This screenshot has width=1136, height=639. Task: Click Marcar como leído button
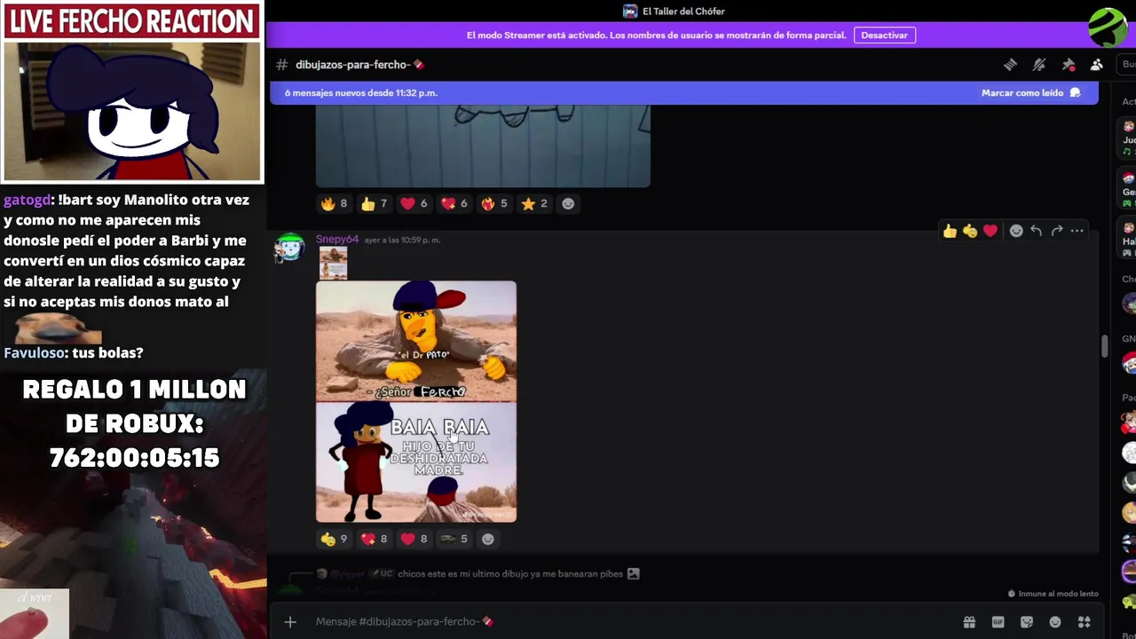(1030, 92)
